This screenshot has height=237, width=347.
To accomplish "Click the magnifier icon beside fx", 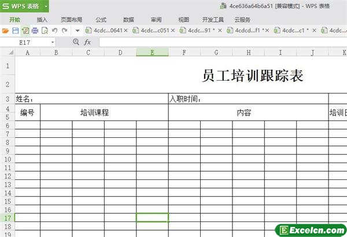I will 76,42.
